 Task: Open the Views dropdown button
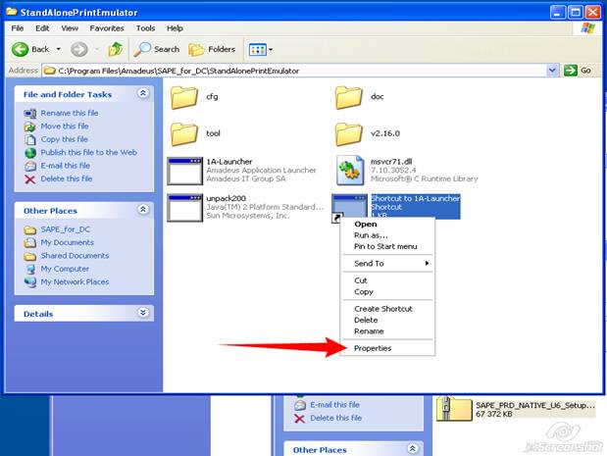(x=261, y=49)
